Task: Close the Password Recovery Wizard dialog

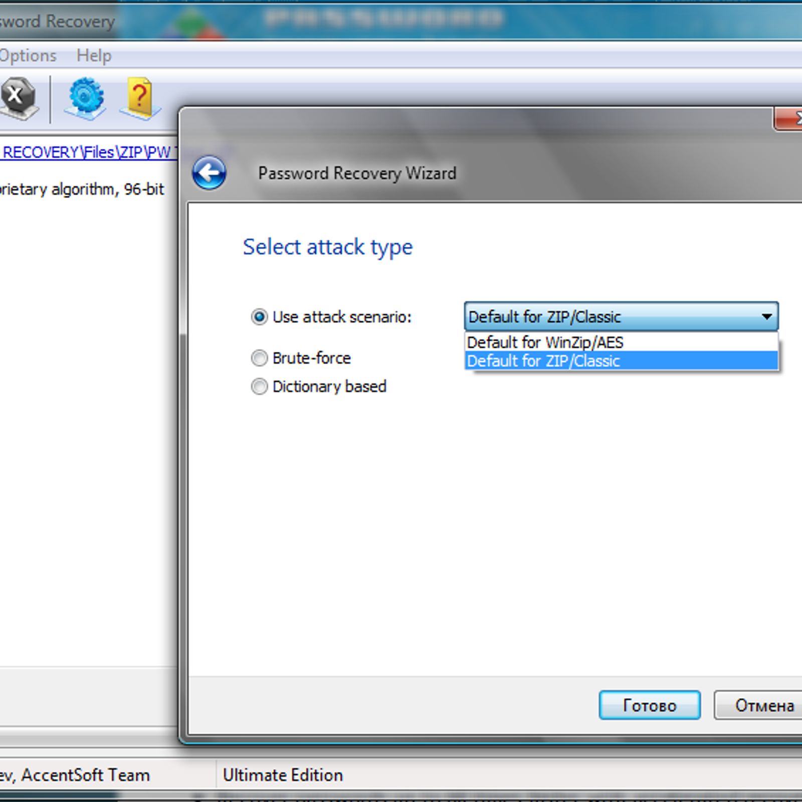Action: tap(790, 119)
